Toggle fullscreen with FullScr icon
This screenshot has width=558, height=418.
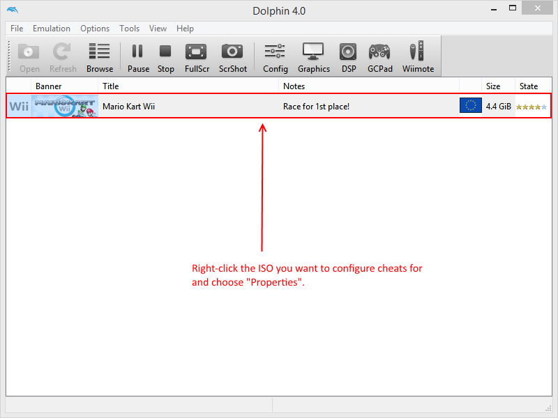coord(197,57)
